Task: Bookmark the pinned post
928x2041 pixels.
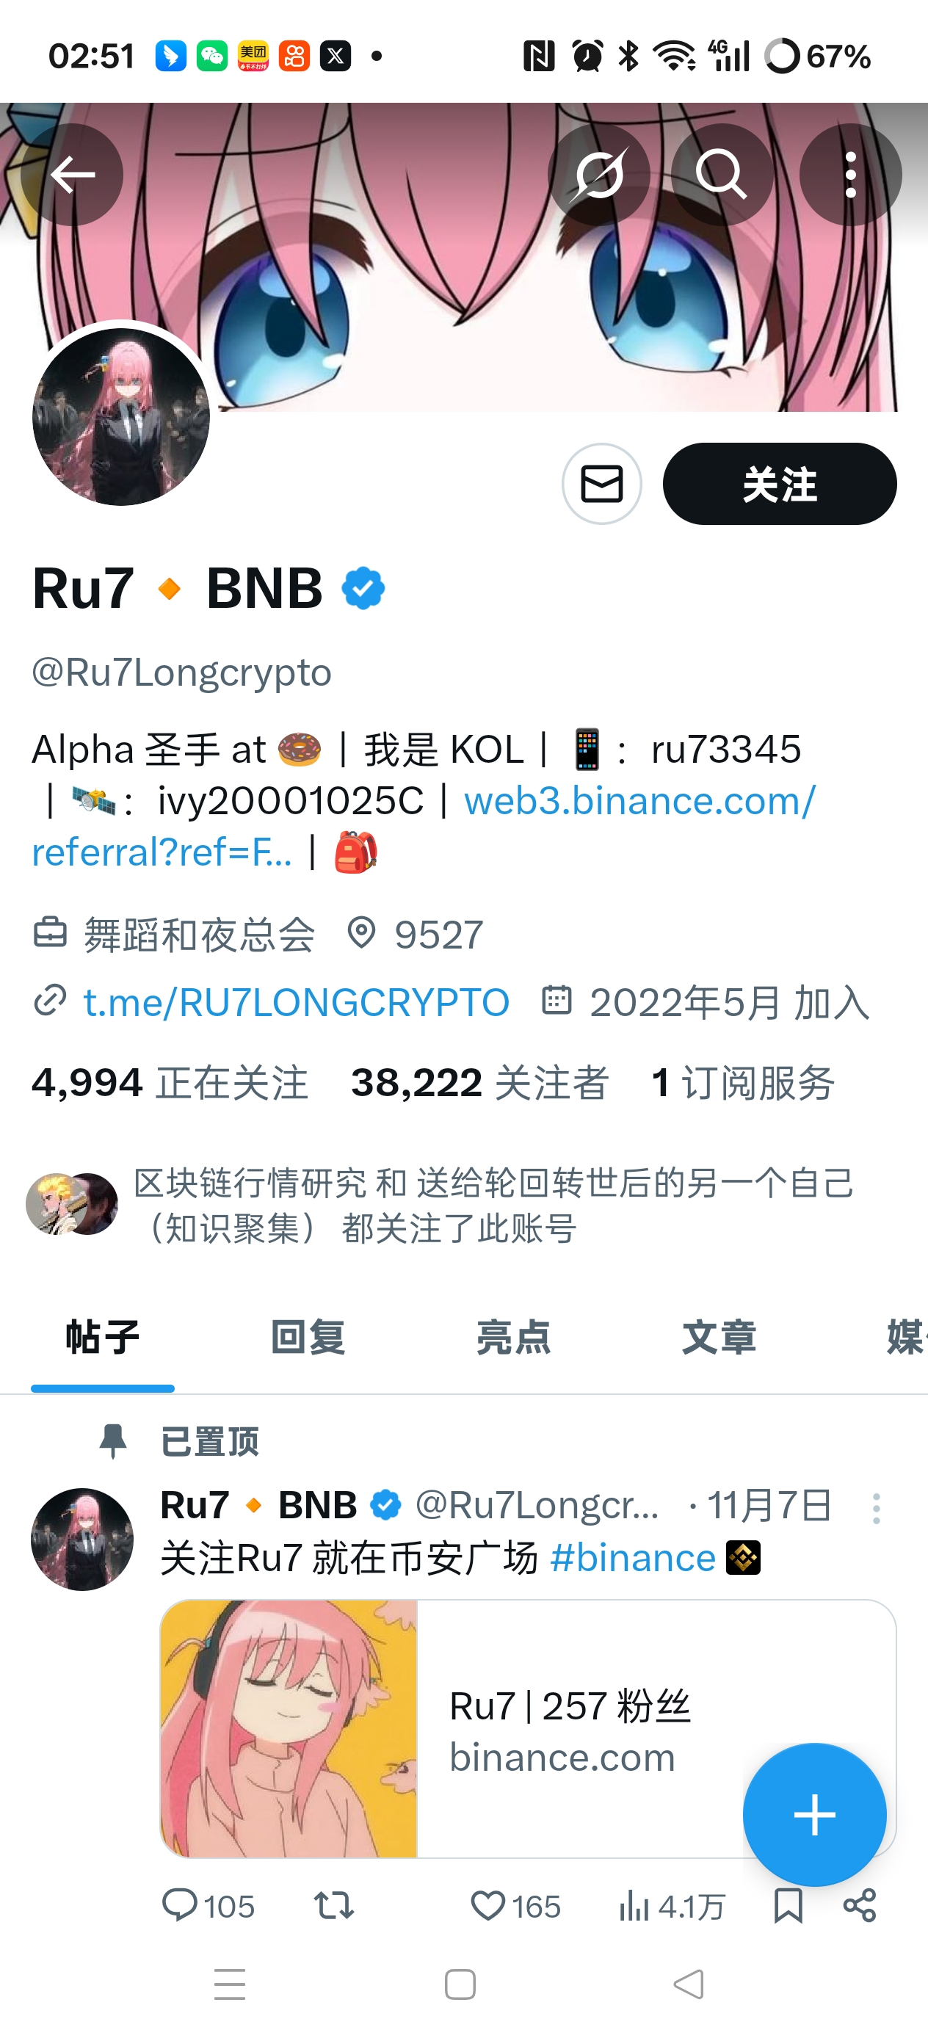Action: [x=788, y=1904]
